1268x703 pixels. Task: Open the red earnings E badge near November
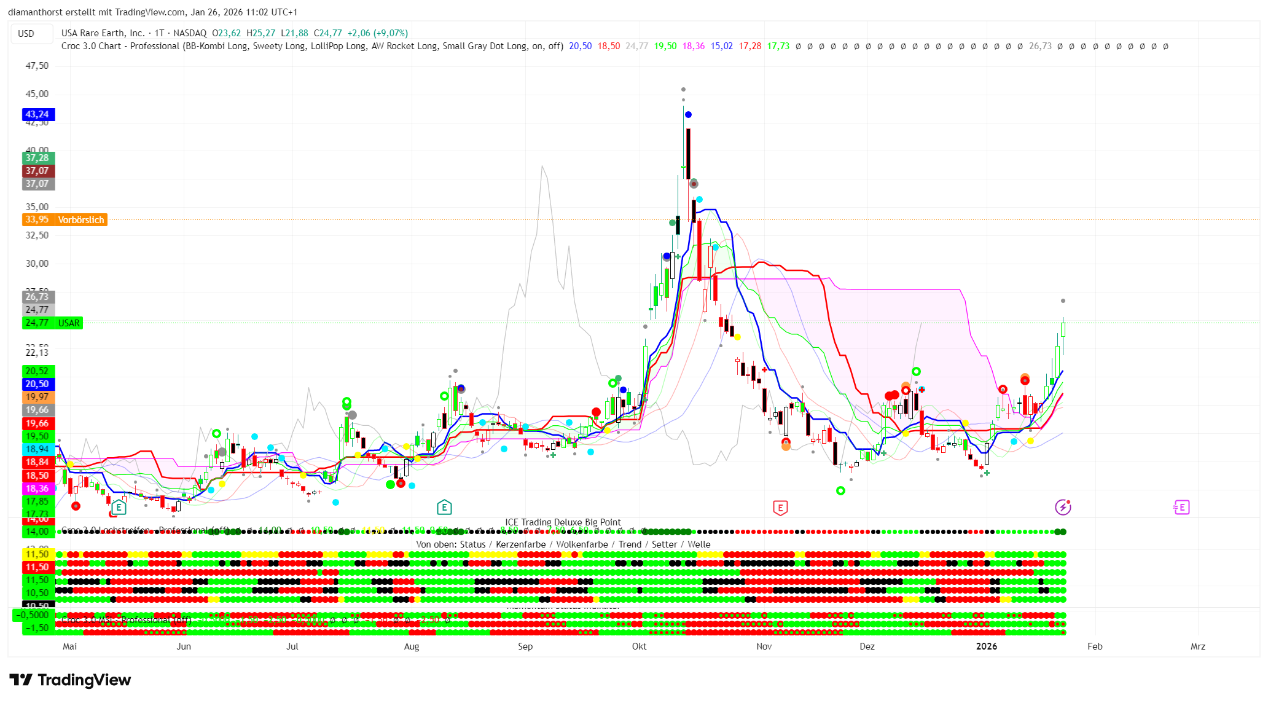point(780,508)
